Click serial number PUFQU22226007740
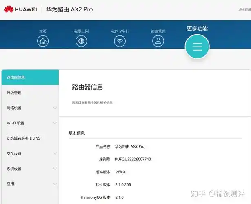Viewport: 251px width, 204px height. click(x=133, y=159)
